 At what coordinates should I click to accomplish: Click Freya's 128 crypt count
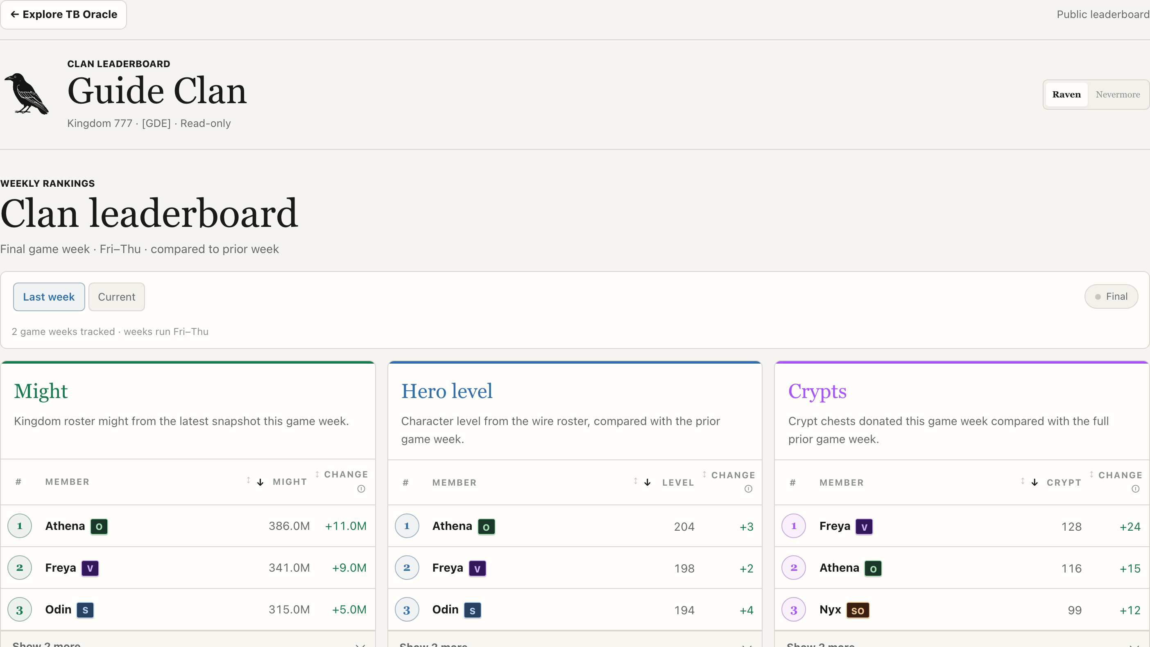[1071, 527]
